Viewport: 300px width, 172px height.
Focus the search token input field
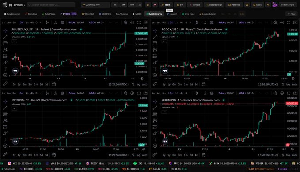[x=51, y=5]
